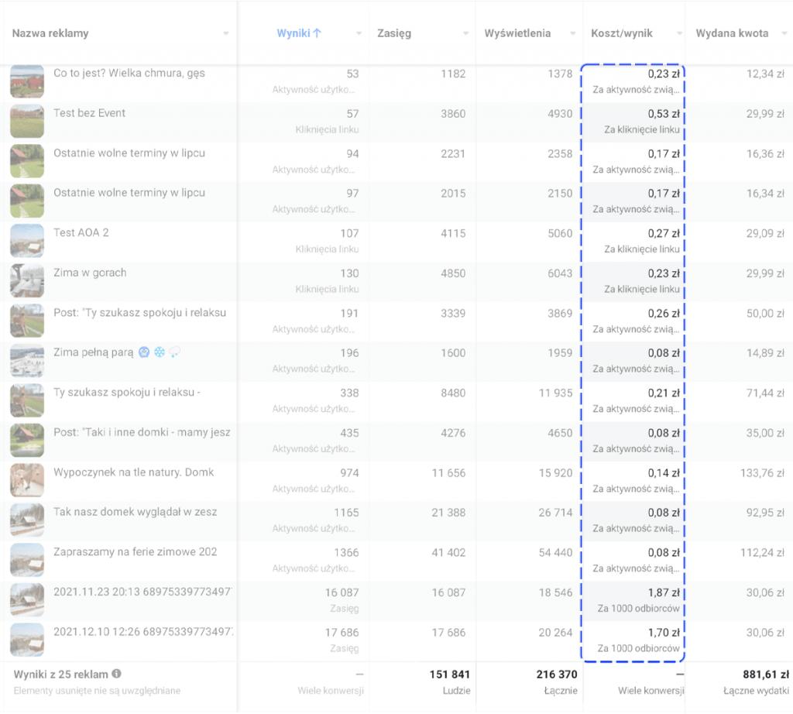Open the Wydana kwota column dropdown arrow
This screenshot has width=793, height=714.
point(784,33)
